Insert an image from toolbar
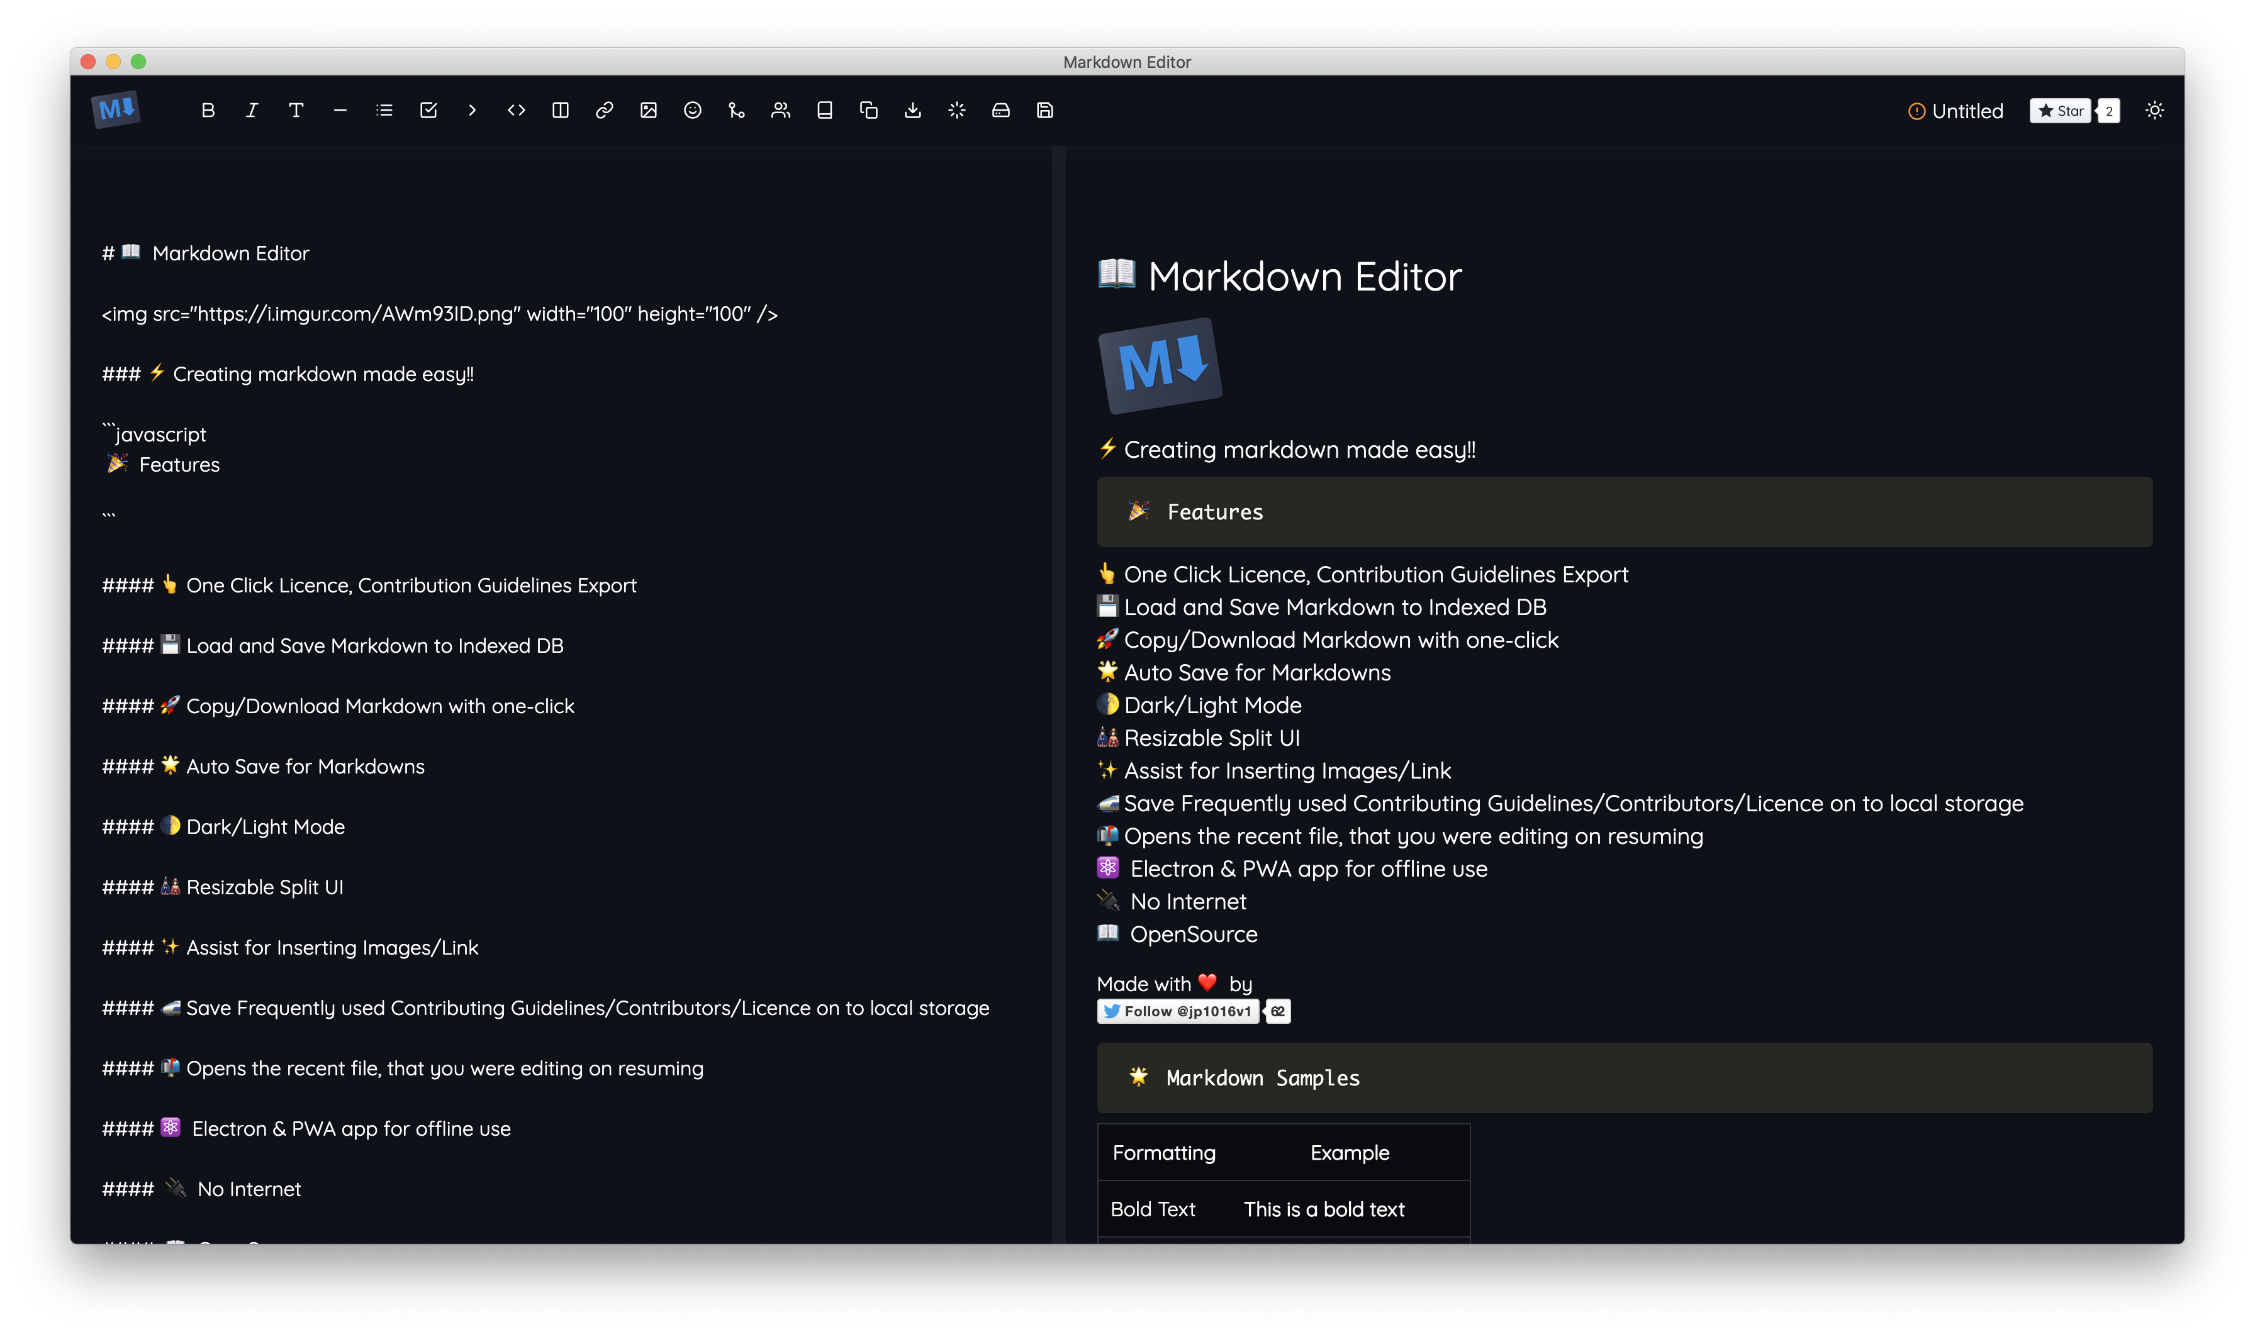The width and height of the screenshot is (2255, 1337). 648,110
